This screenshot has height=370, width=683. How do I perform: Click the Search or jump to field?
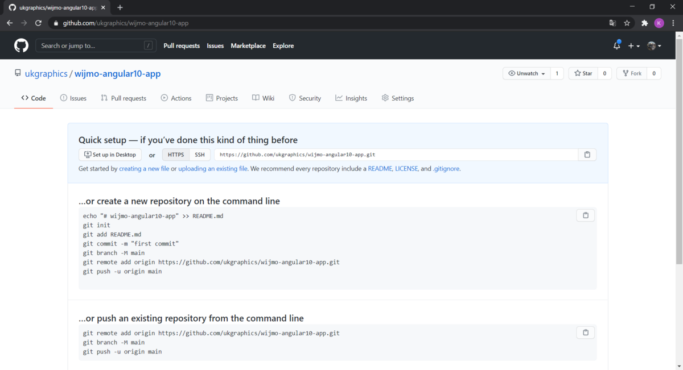(96, 45)
